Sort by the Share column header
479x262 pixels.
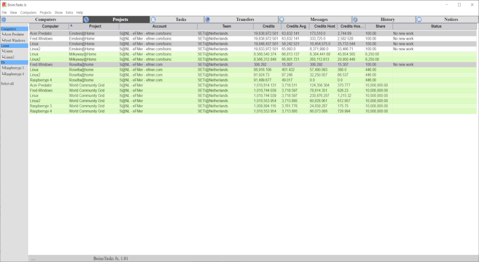pos(380,26)
